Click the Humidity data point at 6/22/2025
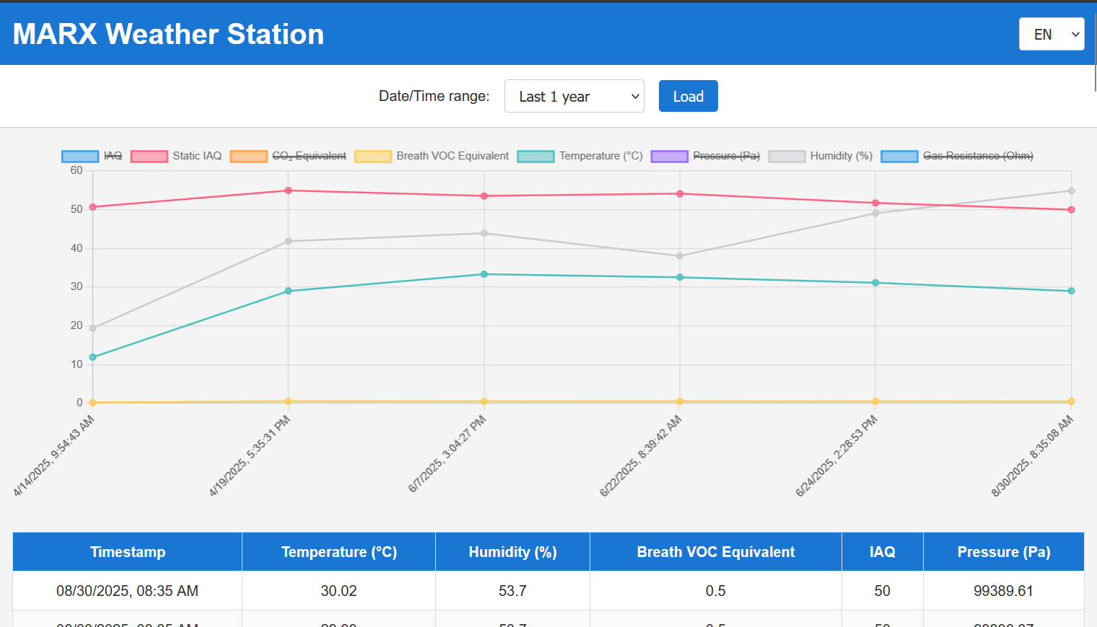 tap(680, 256)
